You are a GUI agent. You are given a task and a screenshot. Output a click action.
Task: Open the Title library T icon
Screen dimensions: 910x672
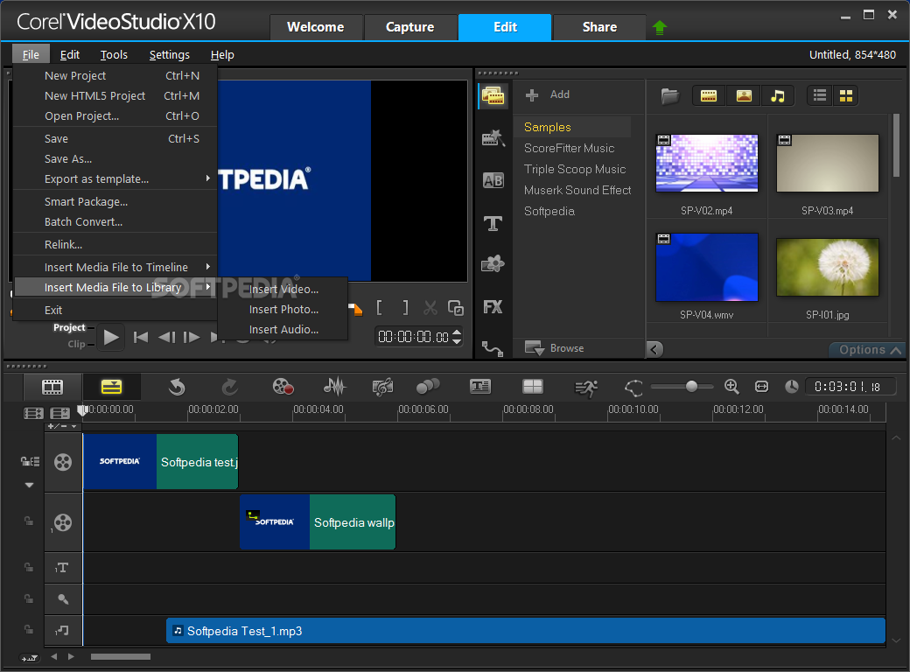coord(493,223)
